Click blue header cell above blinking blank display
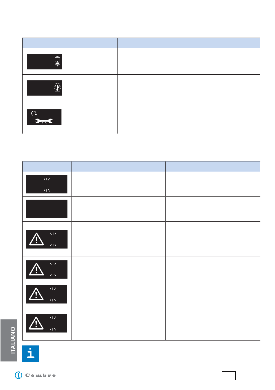The image size is (275, 390). (47, 166)
